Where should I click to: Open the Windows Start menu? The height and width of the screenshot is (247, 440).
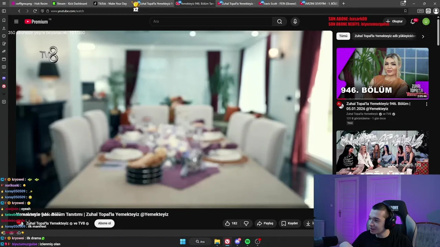pyautogui.click(x=183, y=242)
